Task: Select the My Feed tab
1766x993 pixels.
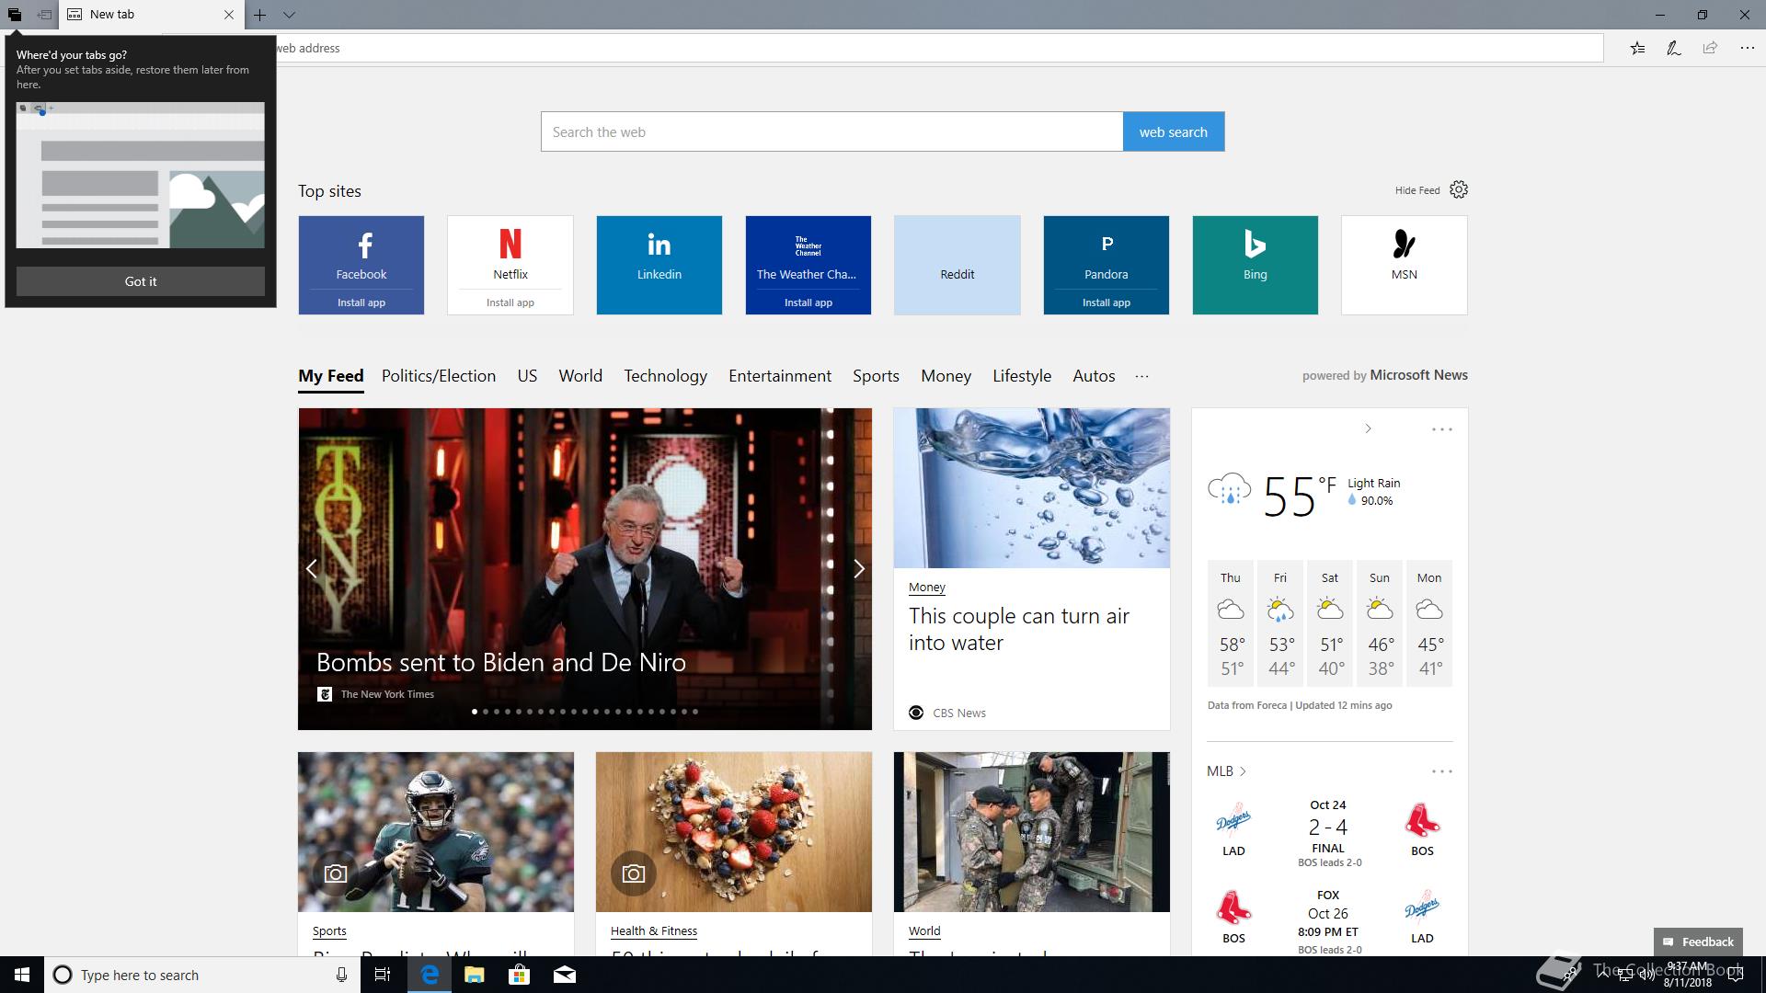Action: [x=331, y=376]
